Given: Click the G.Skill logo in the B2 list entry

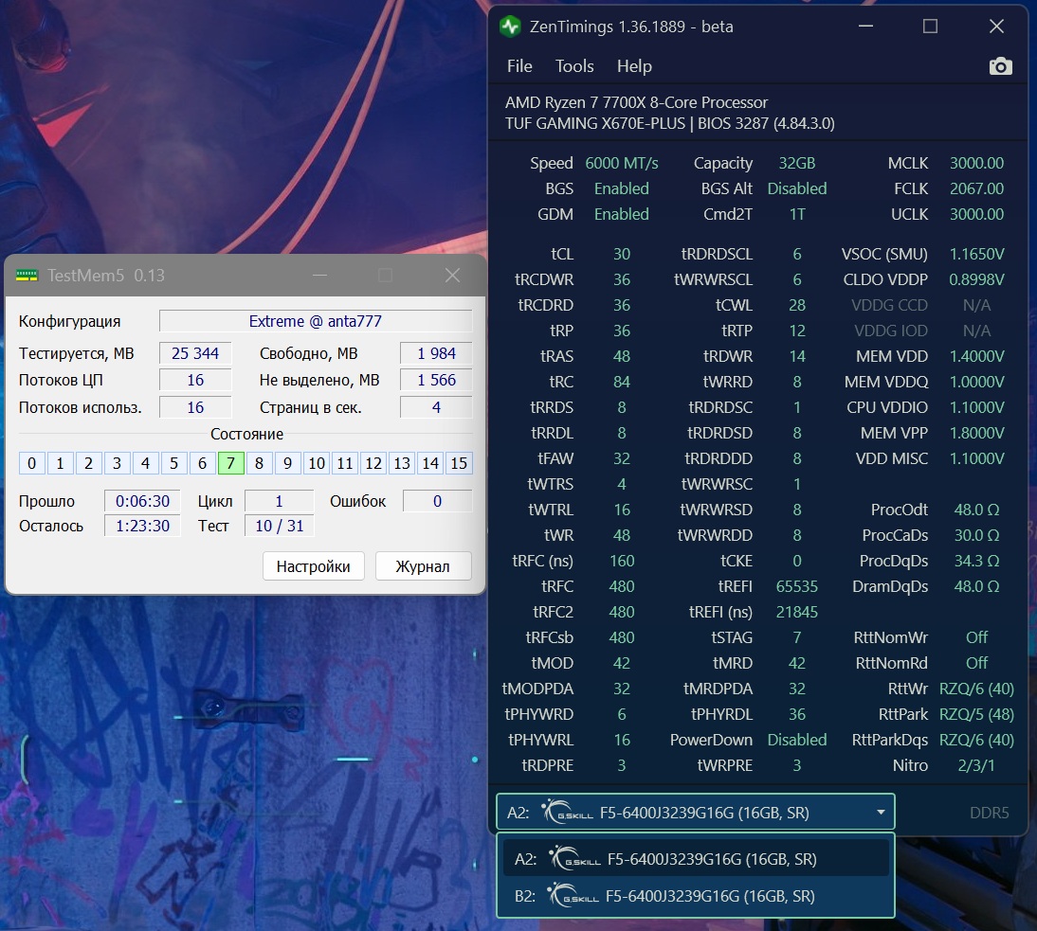Looking at the screenshot, I should pyautogui.click(x=573, y=896).
